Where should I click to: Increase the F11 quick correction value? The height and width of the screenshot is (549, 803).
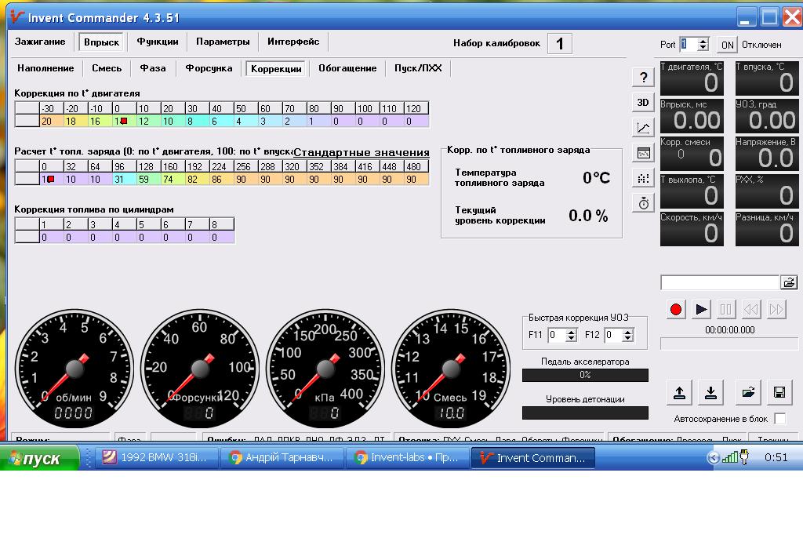(x=572, y=332)
